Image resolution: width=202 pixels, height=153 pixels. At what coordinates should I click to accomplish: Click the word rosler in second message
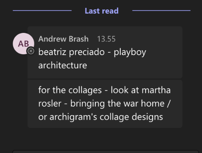pos(50,104)
